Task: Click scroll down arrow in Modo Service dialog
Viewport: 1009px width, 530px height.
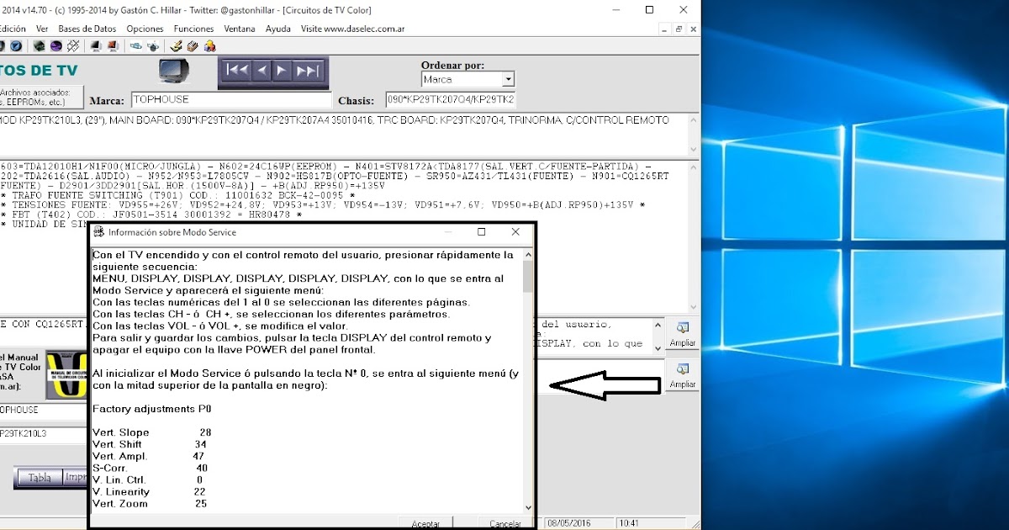Action: pos(528,506)
